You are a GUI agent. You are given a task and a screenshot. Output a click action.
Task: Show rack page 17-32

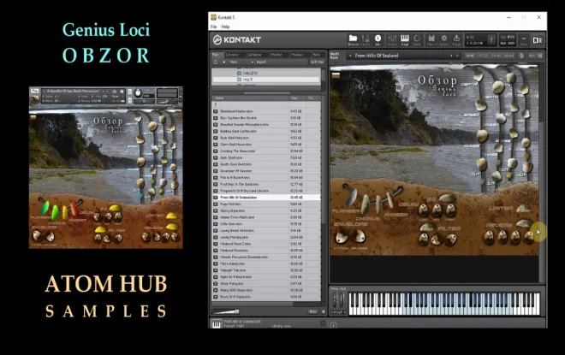(483, 56)
